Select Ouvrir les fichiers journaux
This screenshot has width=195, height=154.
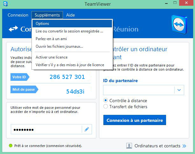72,46
